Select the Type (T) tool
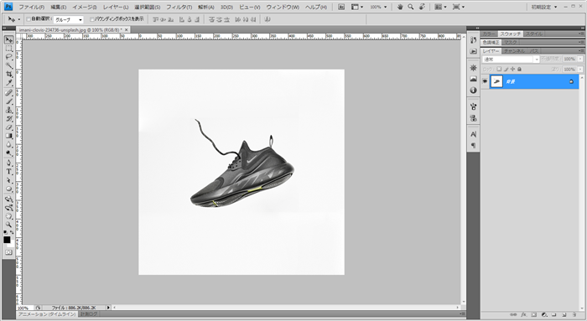 pos(9,171)
